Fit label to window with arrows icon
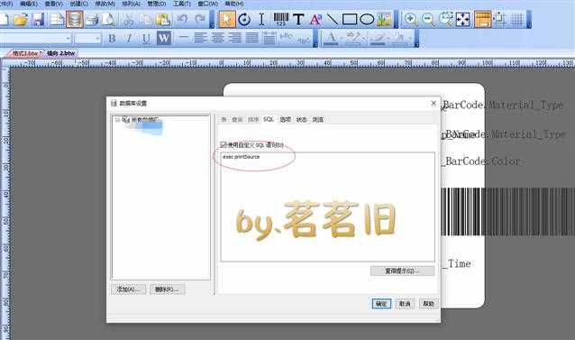The width and height of the screenshot is (575, 340). (462, 19)
